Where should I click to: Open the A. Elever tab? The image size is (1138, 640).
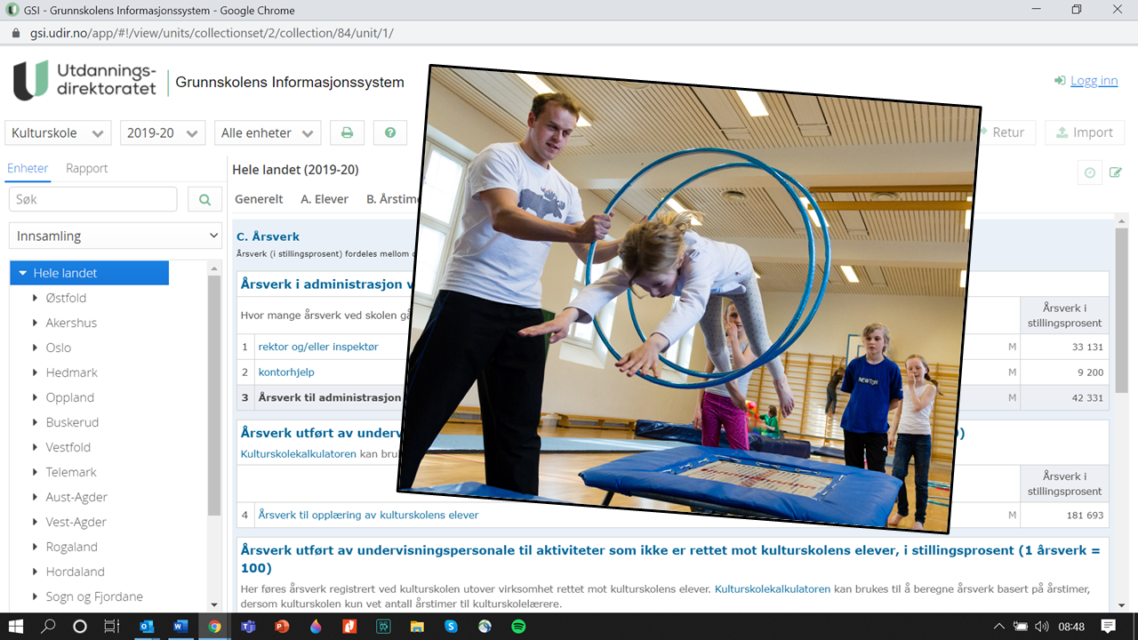(x=325, y=199)
